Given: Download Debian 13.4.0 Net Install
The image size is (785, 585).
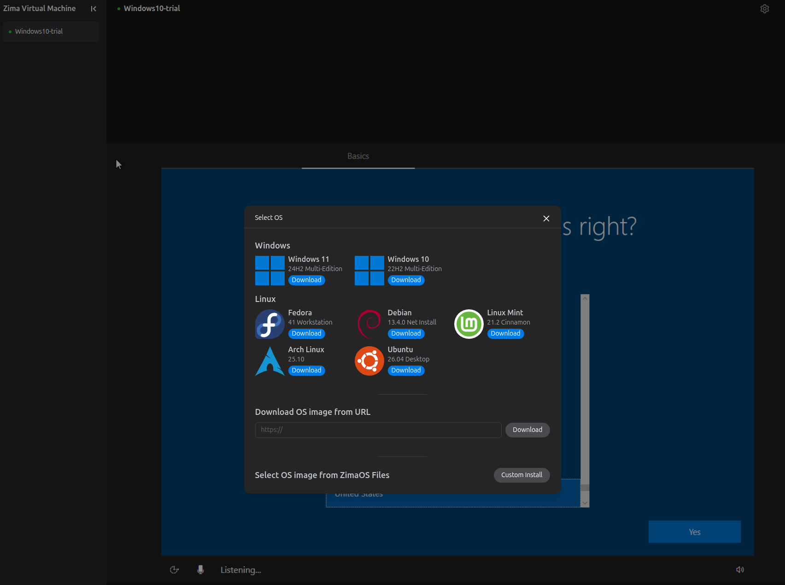Looking at the screenshot, I should click(406, 334).
